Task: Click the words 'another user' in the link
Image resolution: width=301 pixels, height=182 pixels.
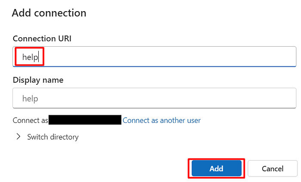Action: (180, 120)
